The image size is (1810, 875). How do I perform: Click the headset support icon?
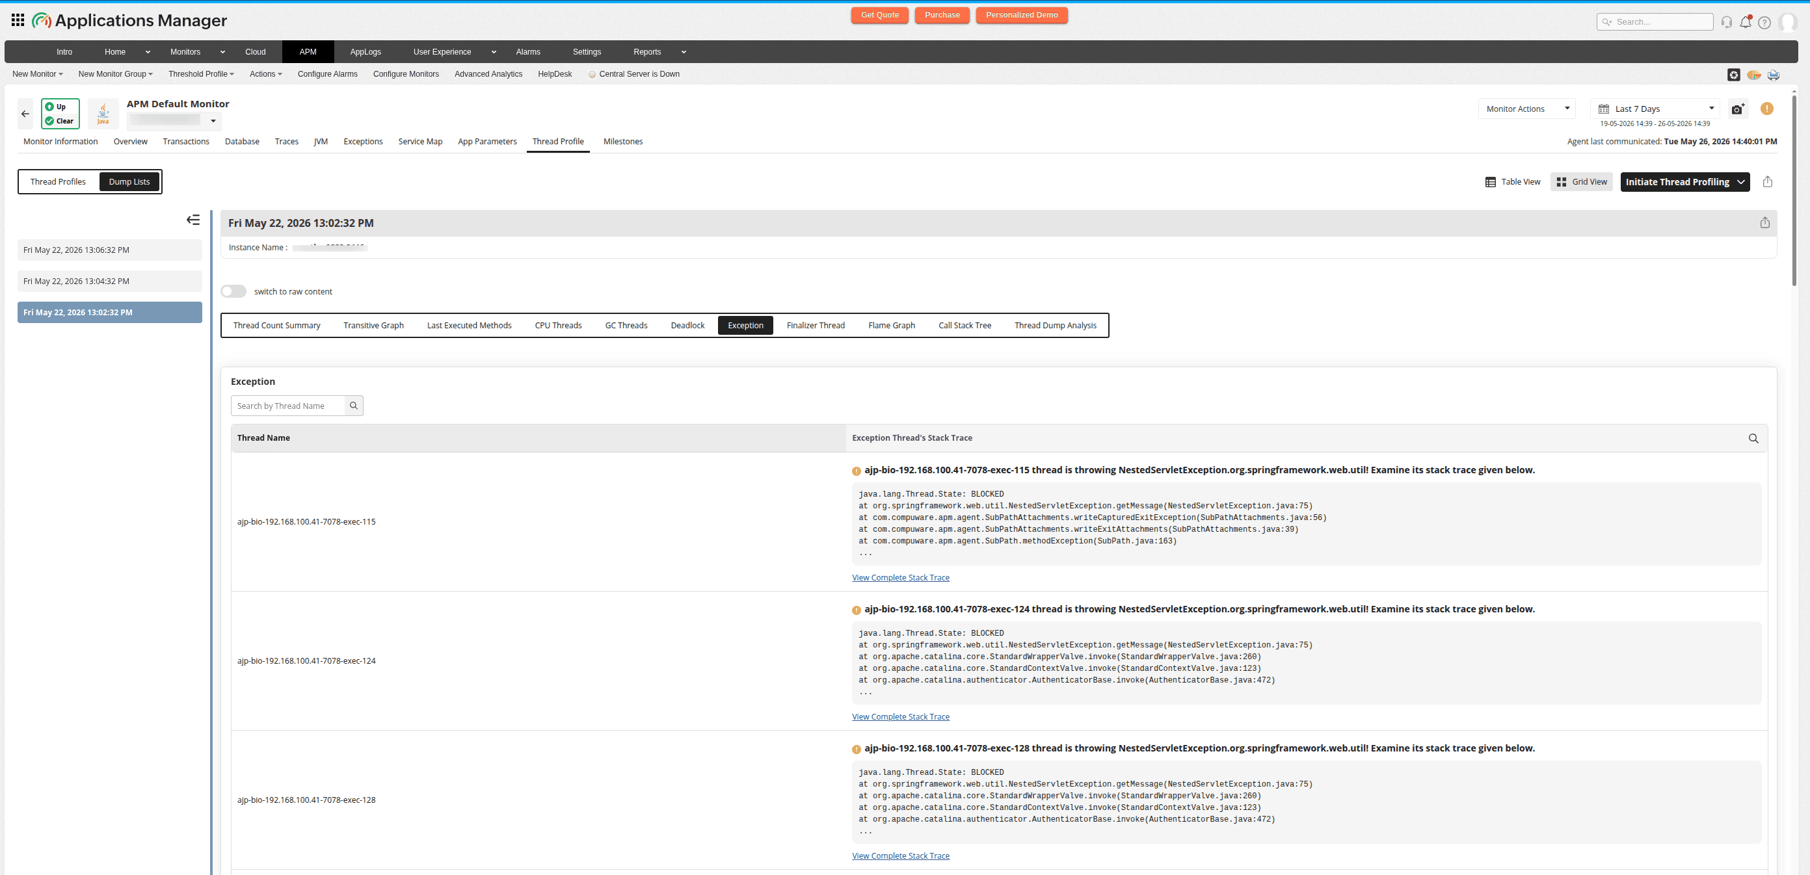click(x=1726, y=21)
